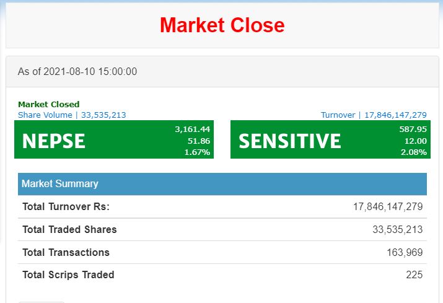Click the NEPSE index value 3,161.44
443x303 pixels.
(193, 129)
